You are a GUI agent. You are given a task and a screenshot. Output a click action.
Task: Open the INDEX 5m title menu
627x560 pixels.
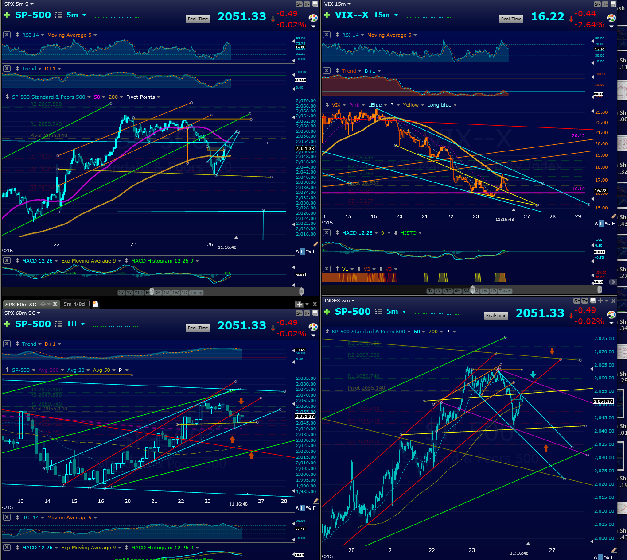(339, 301)
